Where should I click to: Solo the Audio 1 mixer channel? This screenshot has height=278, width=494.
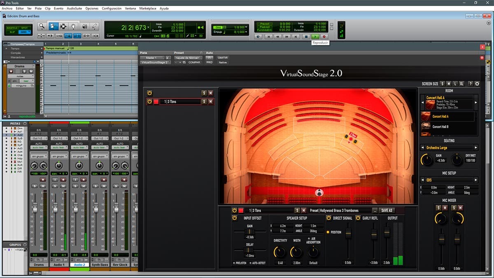click(x=55, y=187)
